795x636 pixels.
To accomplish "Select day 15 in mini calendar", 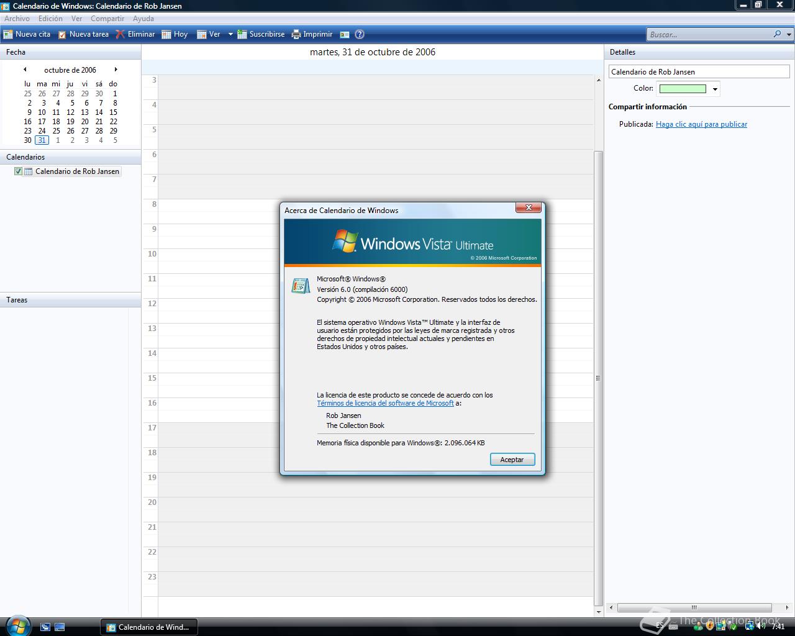I will point(113,112).
